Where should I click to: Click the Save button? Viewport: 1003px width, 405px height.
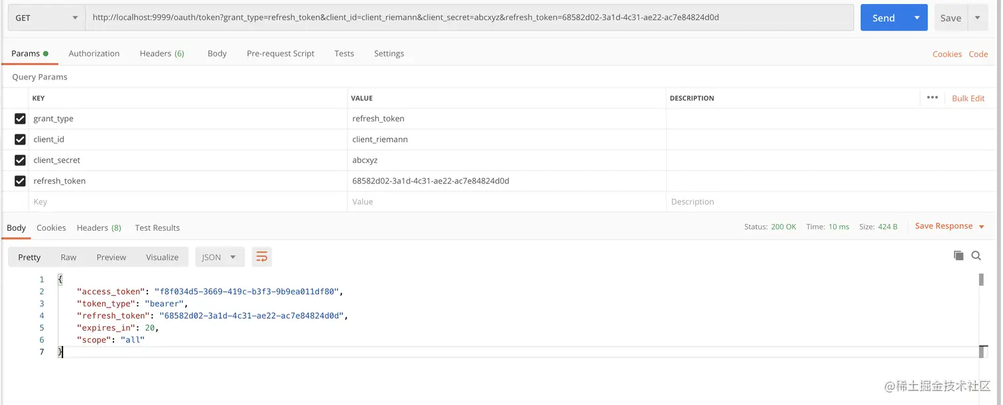coord(951,18)
